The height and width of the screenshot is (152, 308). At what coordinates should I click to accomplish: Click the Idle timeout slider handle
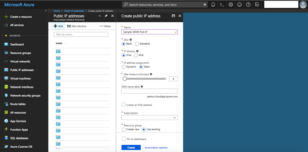[125, 79]
